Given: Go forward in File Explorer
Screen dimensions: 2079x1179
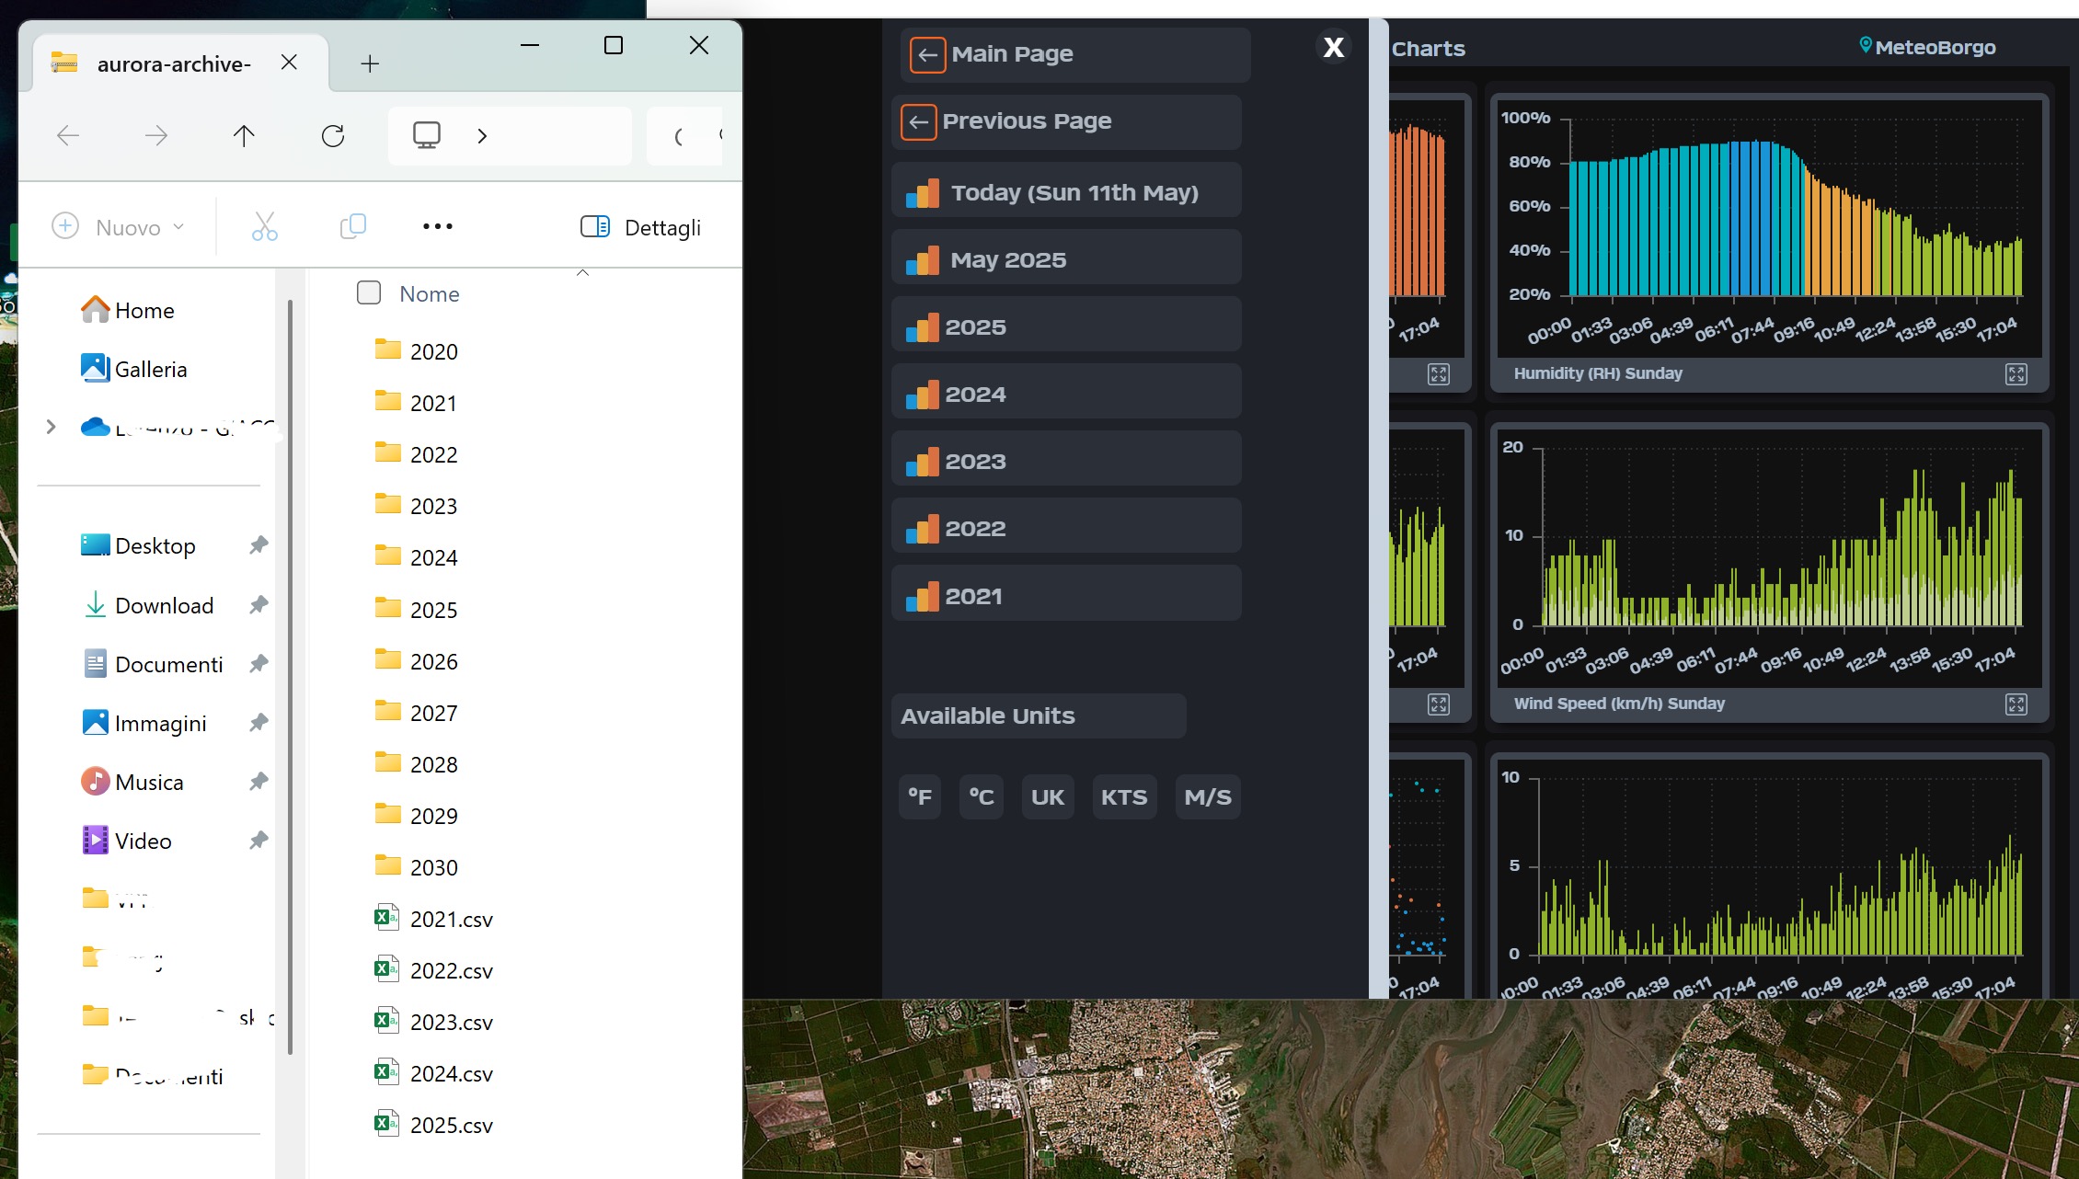Looking at the screenshot, I should pos(156,136).
